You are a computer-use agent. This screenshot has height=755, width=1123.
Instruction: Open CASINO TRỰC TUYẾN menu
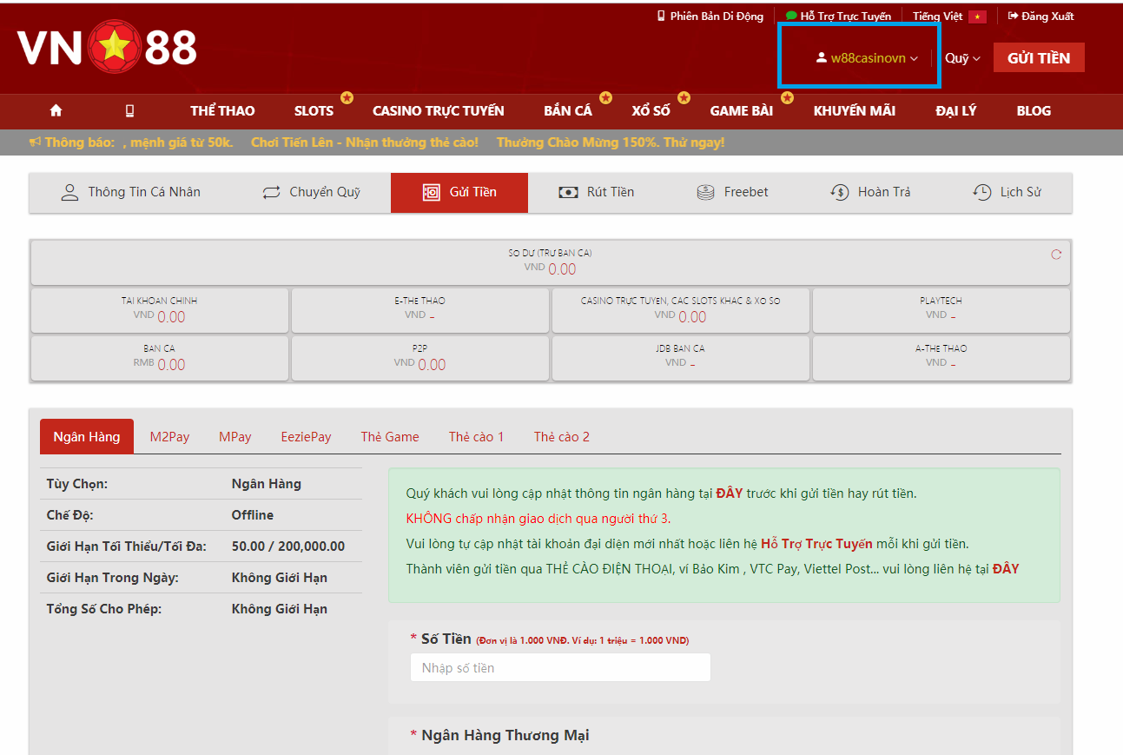click(439, 110)
